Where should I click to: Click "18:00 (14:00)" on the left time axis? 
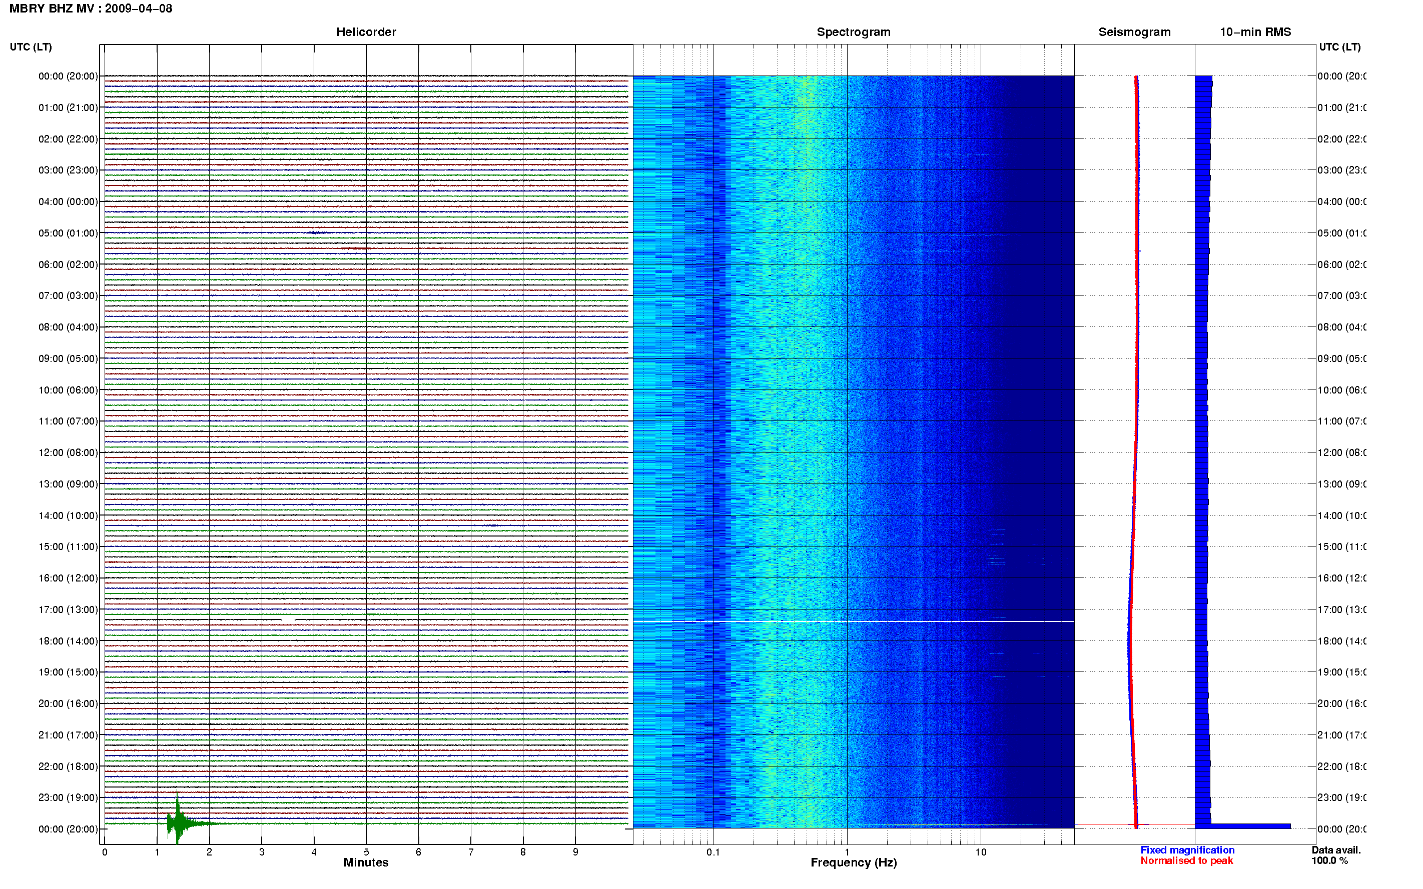[68, 641]
